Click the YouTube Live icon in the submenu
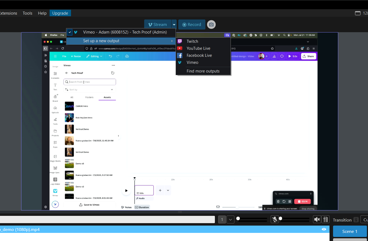This screenshot has width=368, height=241. (x=180, y=48)
